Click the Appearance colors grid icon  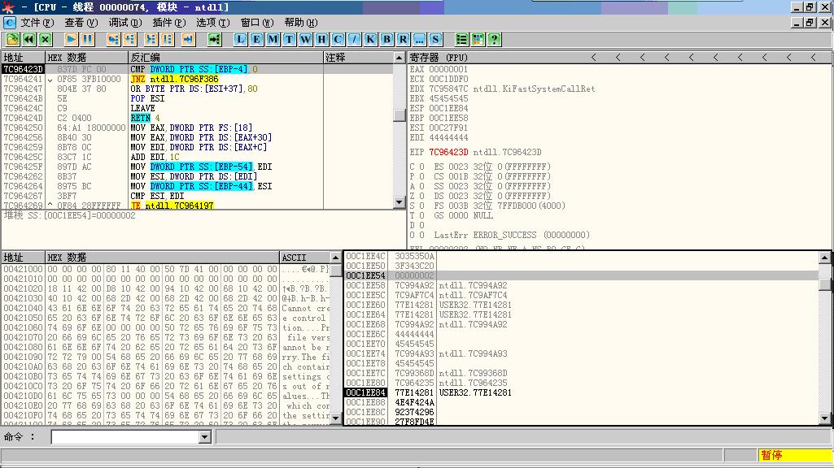tap(478, 39)
